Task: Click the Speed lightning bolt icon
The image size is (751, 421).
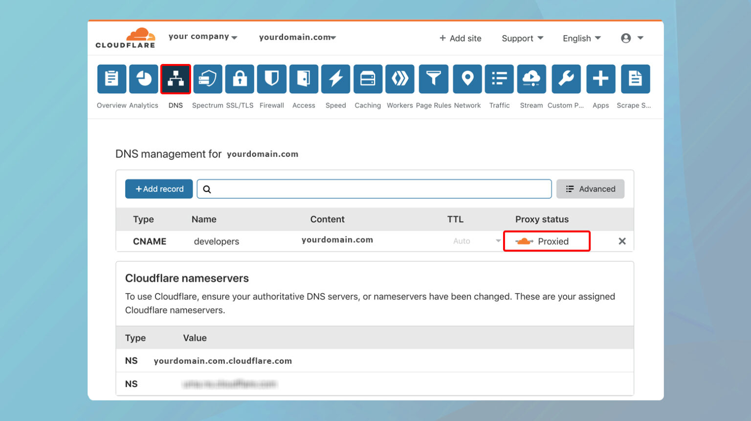Action: (335, 79)
